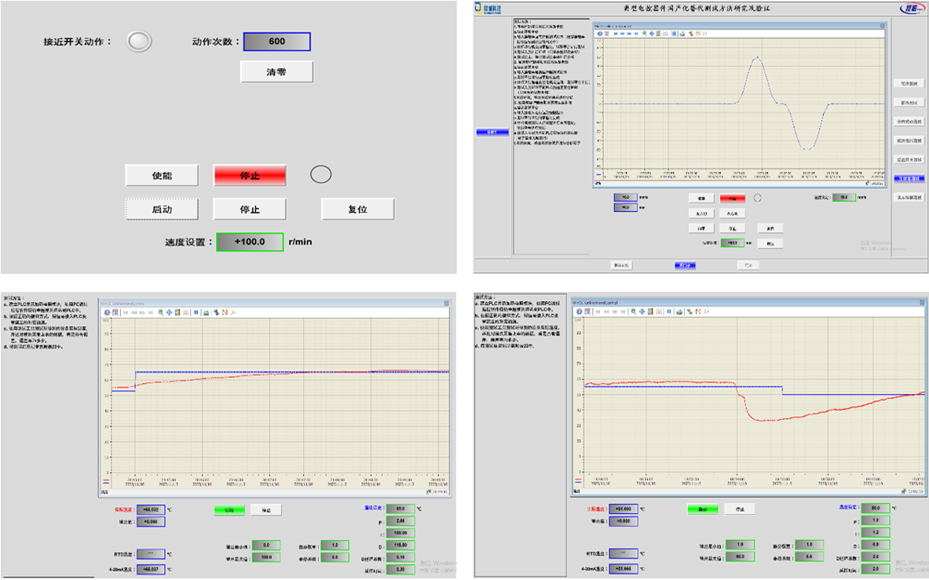Screen dimensions: 929x580
Task: Click print icon in the 65.0 setpoint trend toolbar
Action: pyautogui.click(x=206, y=312)
